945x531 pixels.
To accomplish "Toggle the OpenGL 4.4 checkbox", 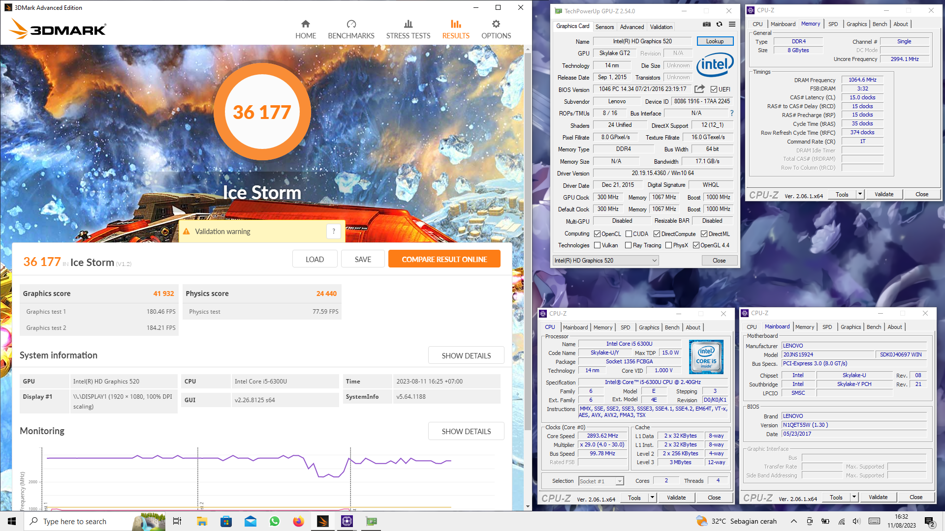I will coord(696,245).
